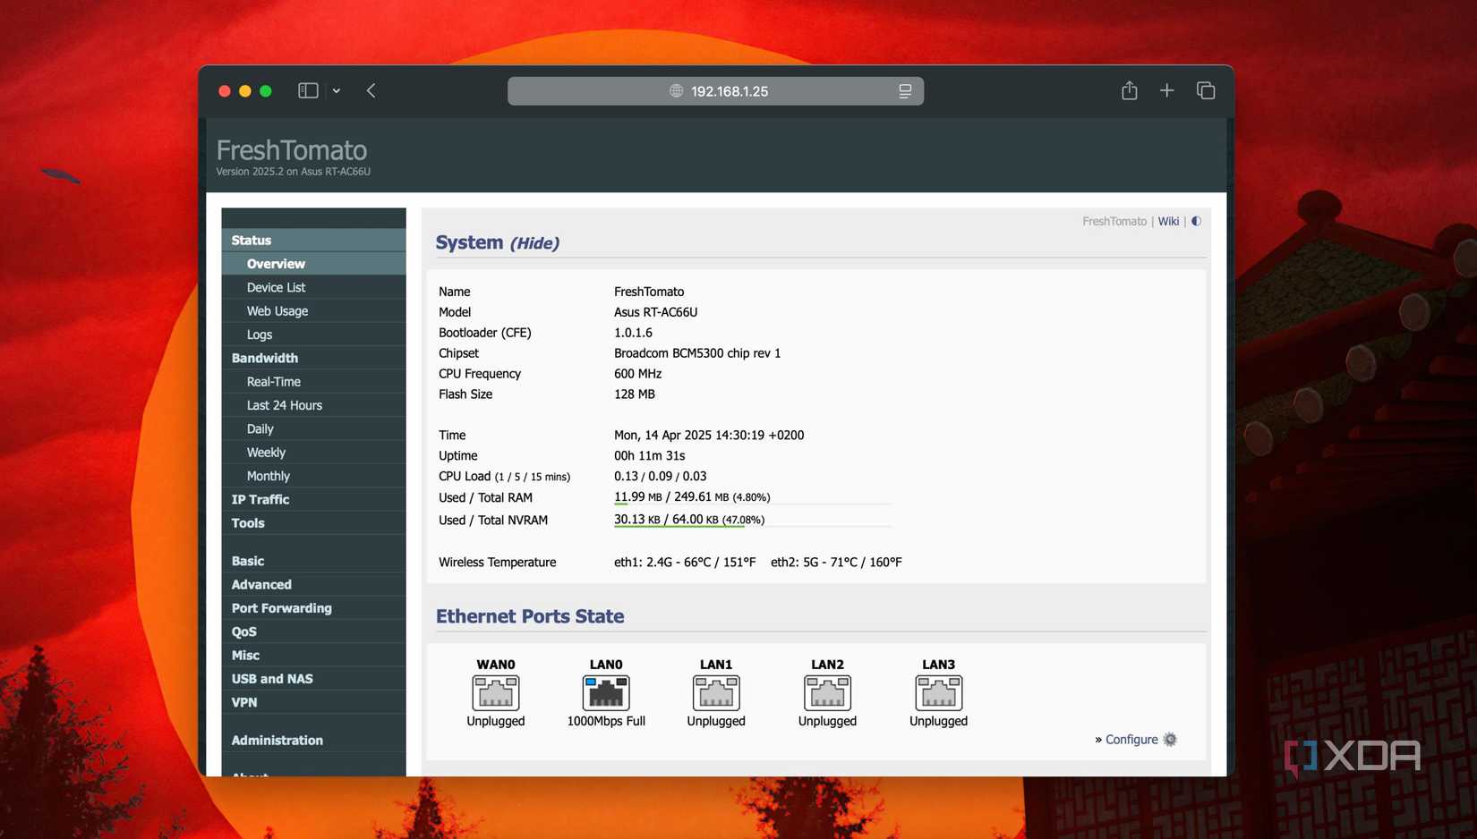Select the LAN0 port showing 1000Mbps Full
Image resolution: width=1477 pixels, height=839 pixels.
pyautogui.click(x=605, y=693)
